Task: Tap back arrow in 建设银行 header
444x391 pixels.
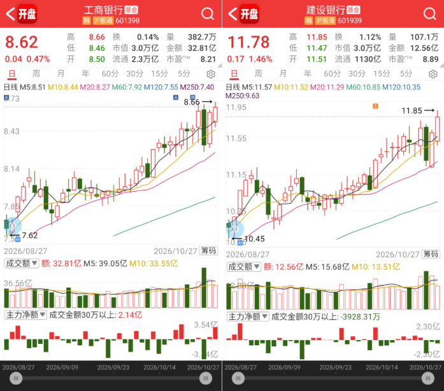Action: [233, 13]
